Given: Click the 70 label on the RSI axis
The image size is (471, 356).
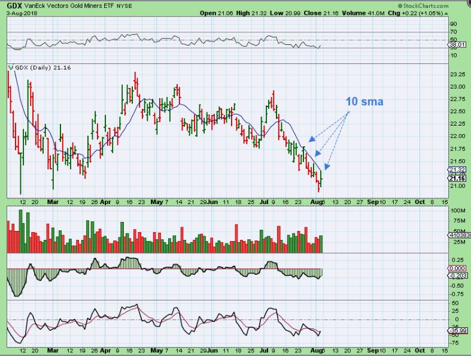Looking at the screenshot, I should tap(454, 32).
